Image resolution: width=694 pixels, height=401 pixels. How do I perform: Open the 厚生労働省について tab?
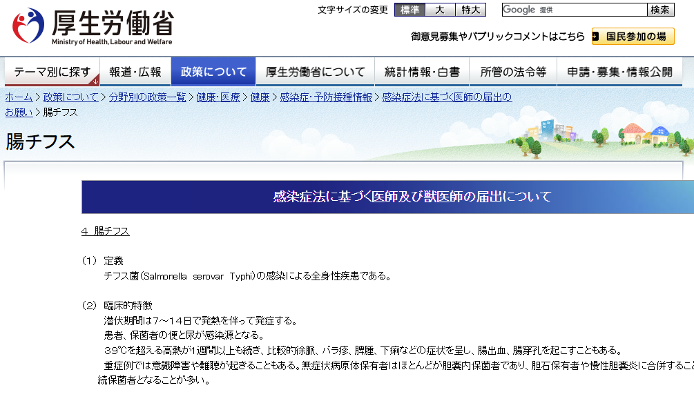[x=315, y=72]
